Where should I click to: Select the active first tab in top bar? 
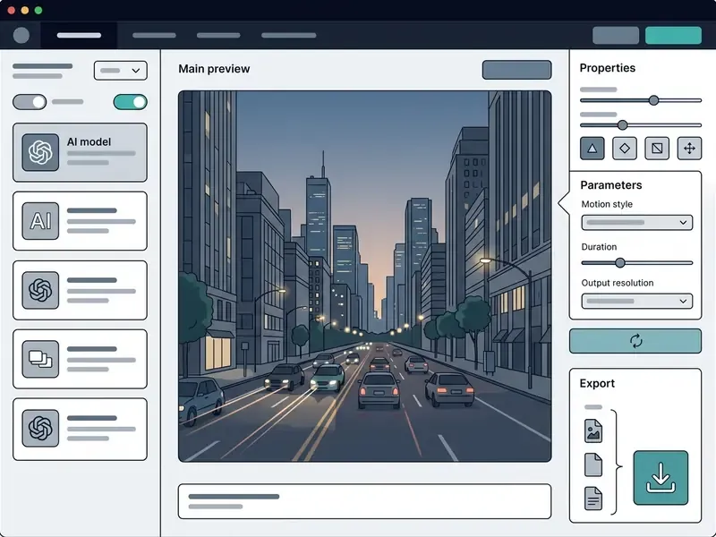79,35
